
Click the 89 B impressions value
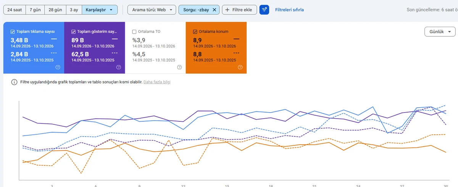tap(77, 40)
